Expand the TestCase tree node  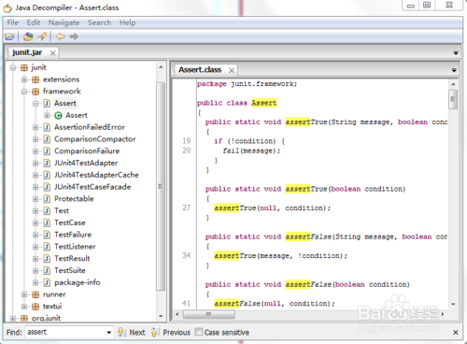pos(35,222)
